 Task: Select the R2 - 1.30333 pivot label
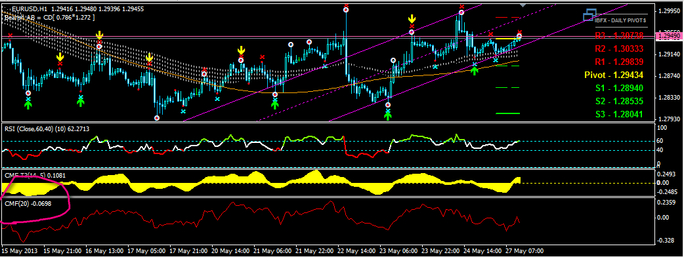tap(619, 48)
